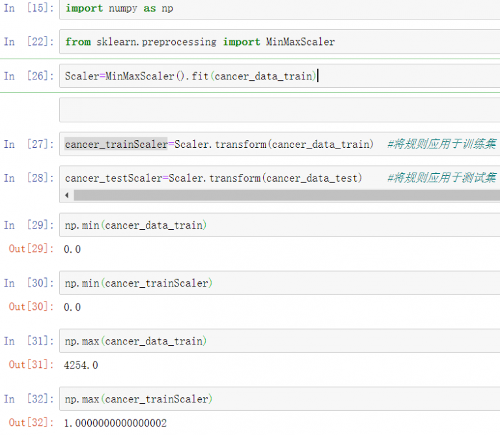Image resolution: width=500 pixels, height=435 pixels.
Task: Click the training set comment in cell 27
Action: click(441, 144)
